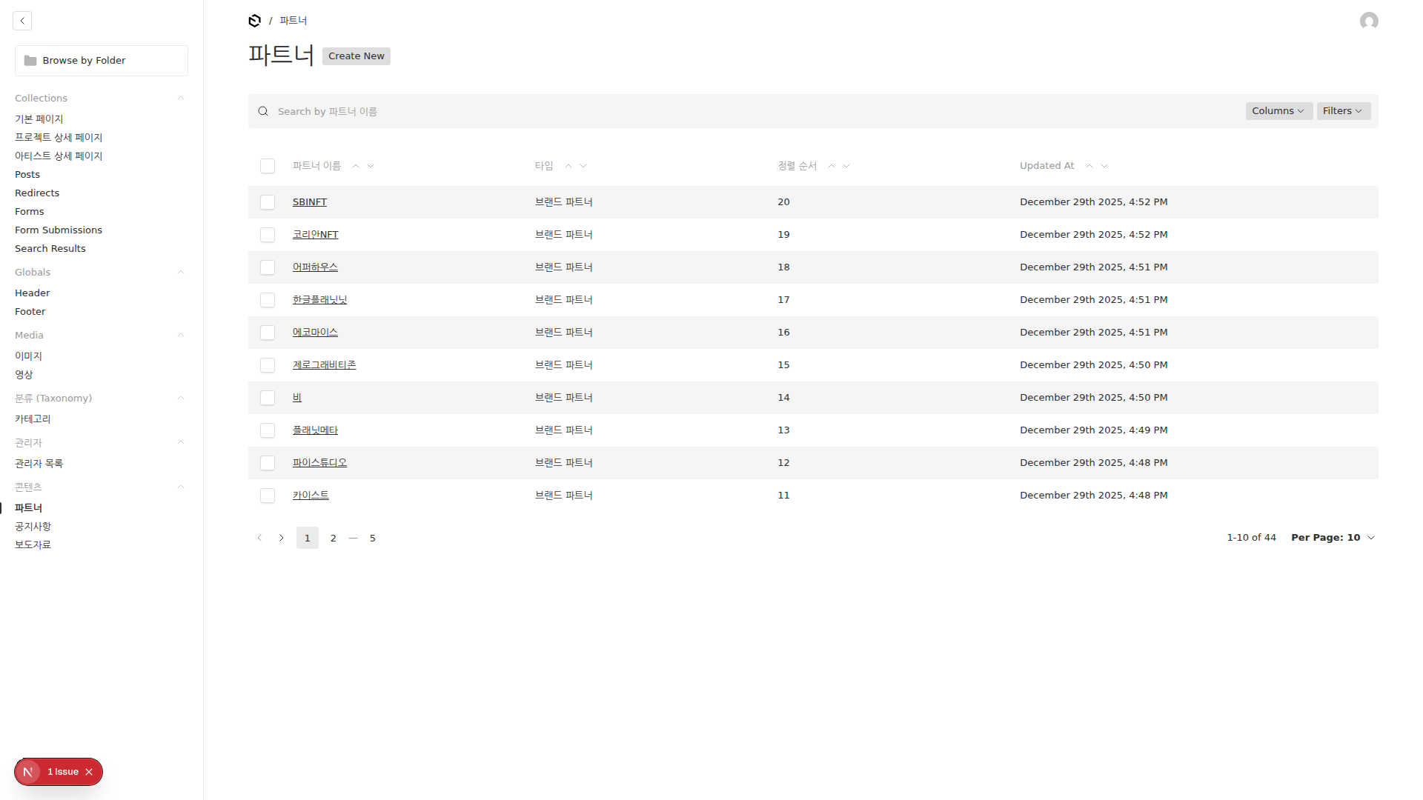Image resolution: width=1423 pixels, height=800 pixels.
Task: Open 공지사항 in the sidebar
Action: pyautogui.click(x=33, y=526)
